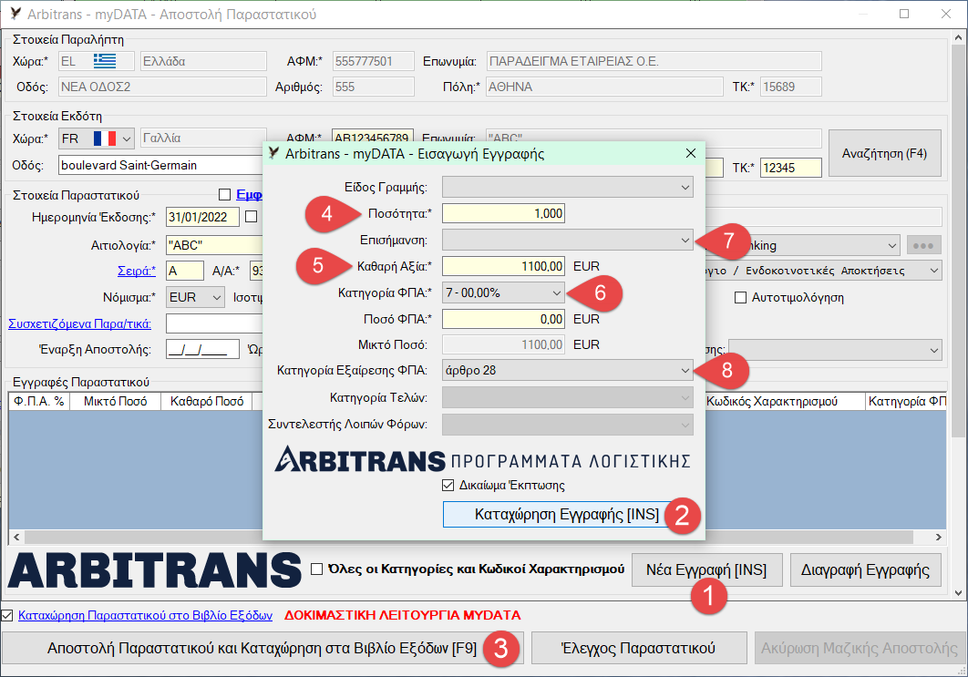The width and height of the screenshot is (968, 677).
Task: Click the grid horizontal scrollbar right arrow
Action: point(938,537)
